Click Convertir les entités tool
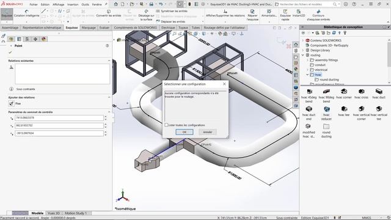The height and width of the screenshot is (220, 391). [109, 13]
